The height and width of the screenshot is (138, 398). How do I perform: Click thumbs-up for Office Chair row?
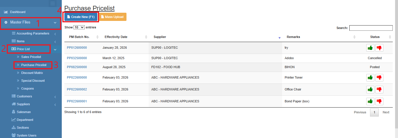[x=370, y=89]
